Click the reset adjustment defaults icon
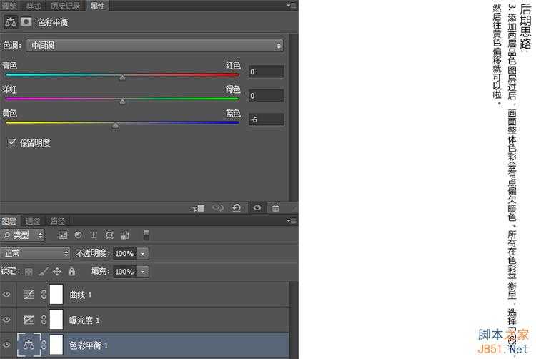This screenshot has height=359, width=536. (237, 208)
